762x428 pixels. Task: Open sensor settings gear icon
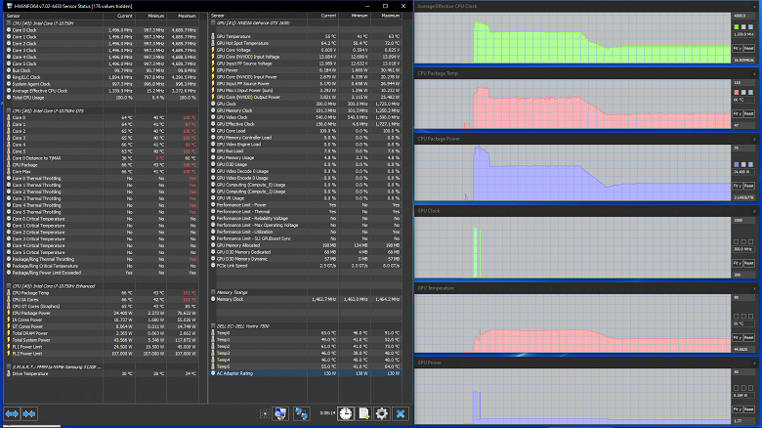pos(381,414)
